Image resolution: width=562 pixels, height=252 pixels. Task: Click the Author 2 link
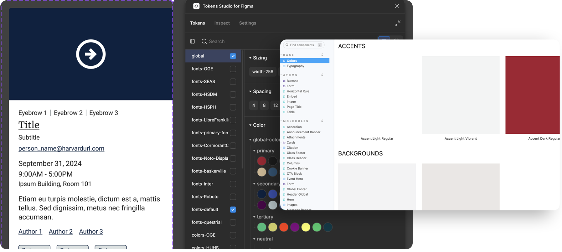click(x=61, y=232)
